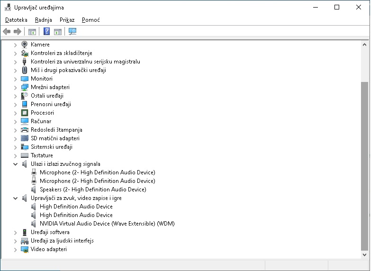The image size is (388, 271).
Task: Open the Datoteka menu
Action: coord(16,20)
